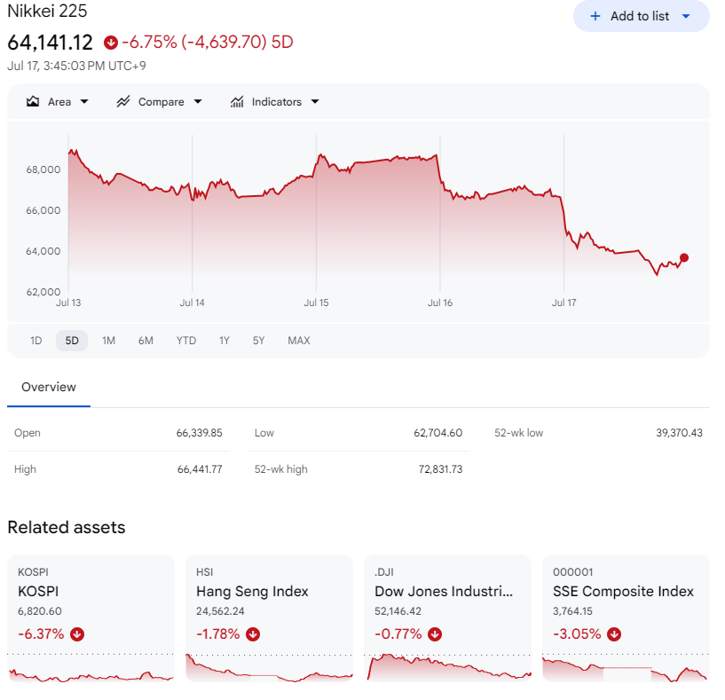Click the Hang Seng down-arrow icon
725x700 pixels.
(253, 633)
